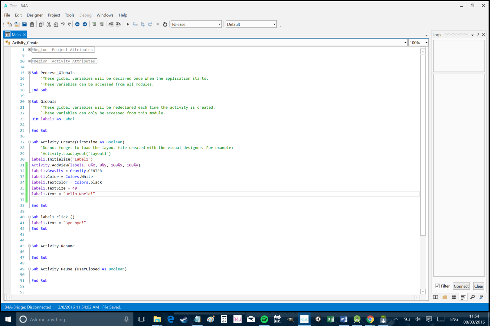The image size is (490, 326).
Task: Comment out selection via comment toolbar icon
Action: click(95, 24)
